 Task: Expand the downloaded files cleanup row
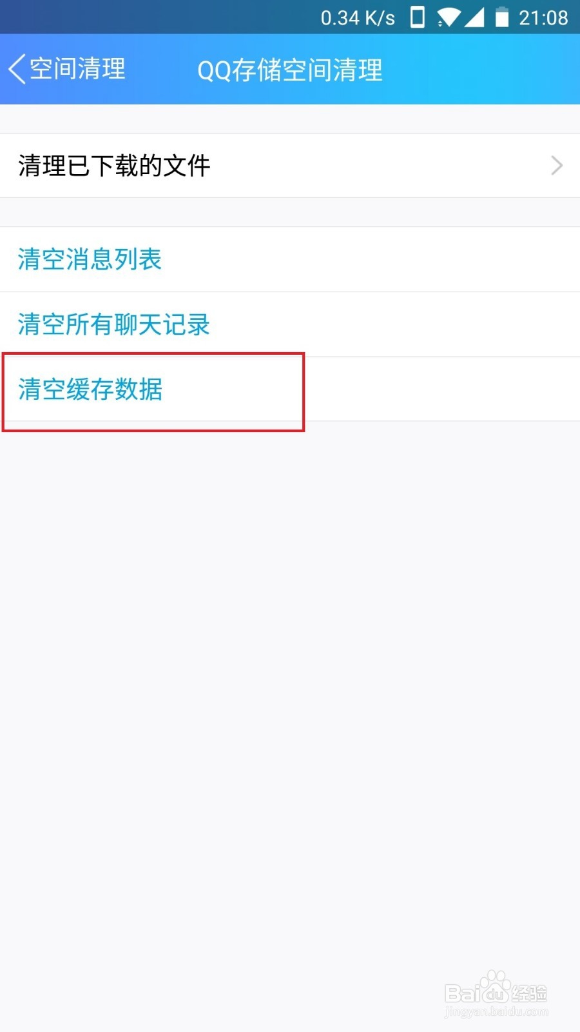coord(290,166)
